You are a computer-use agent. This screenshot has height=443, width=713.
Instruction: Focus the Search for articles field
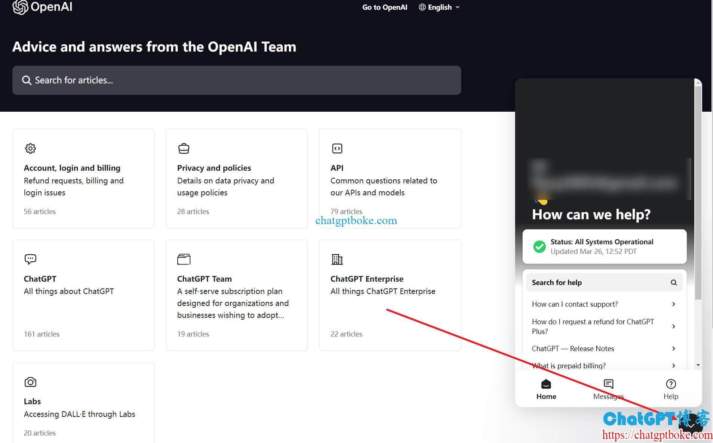(x=236, y=80)
